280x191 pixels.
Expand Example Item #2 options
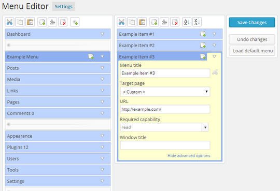(214, 46)
